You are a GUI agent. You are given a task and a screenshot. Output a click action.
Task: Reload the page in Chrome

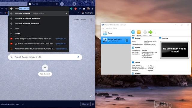[x=6, y=9]
